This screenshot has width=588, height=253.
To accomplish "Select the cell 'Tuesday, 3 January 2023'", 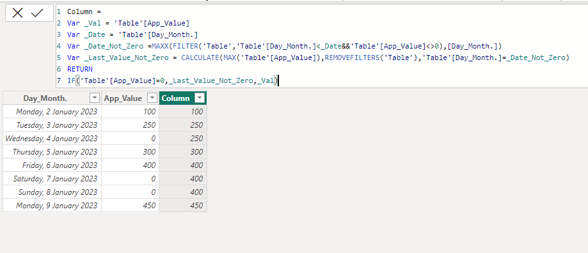I will pyautogui.click(x=52, y=125).
